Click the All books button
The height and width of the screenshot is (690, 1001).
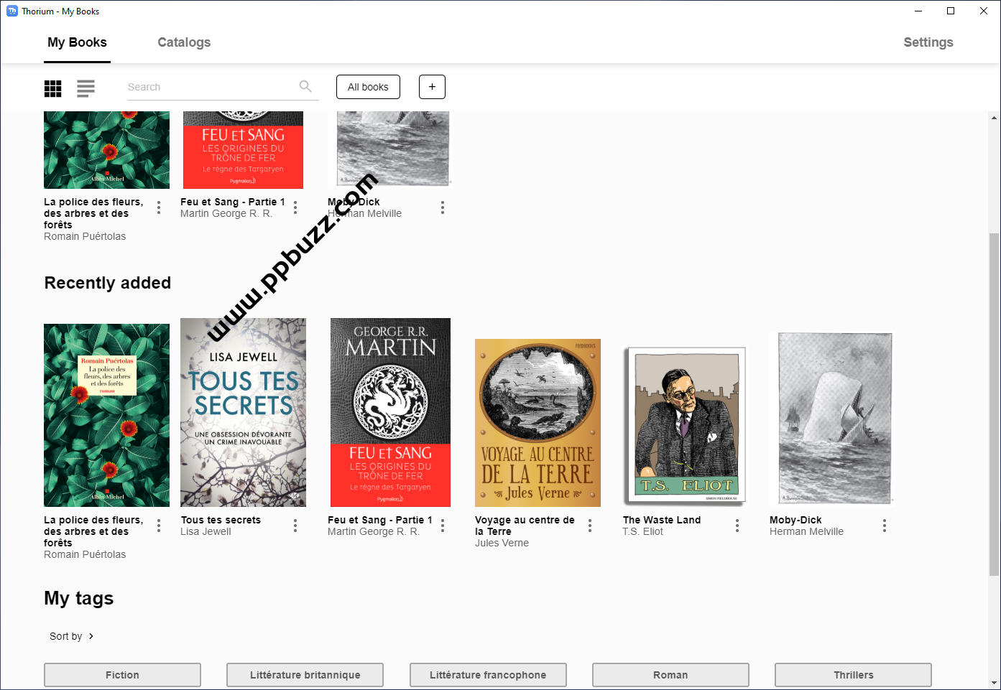(368, 87)
